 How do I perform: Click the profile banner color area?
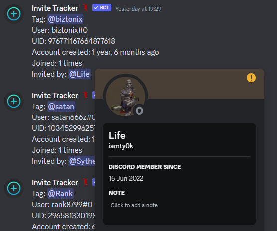(x=203, y=84)
